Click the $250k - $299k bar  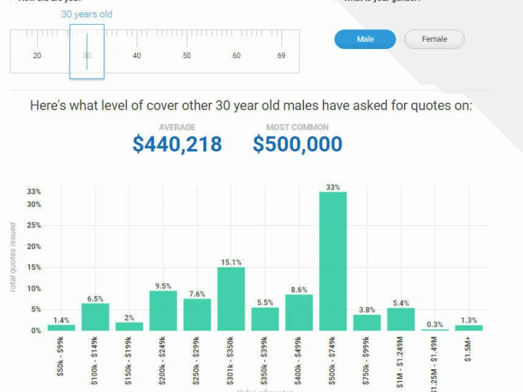[x=197, y=314]
